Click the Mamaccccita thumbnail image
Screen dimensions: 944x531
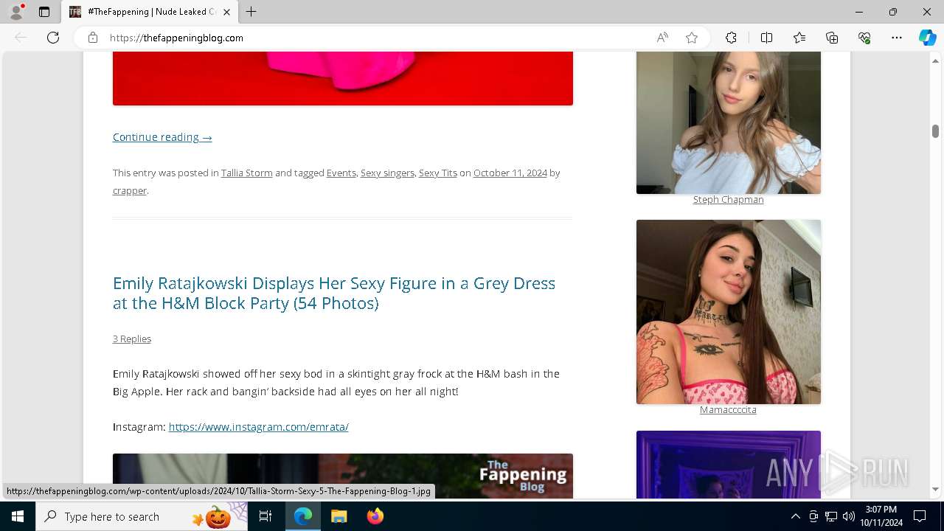click(x=729, y=312)
